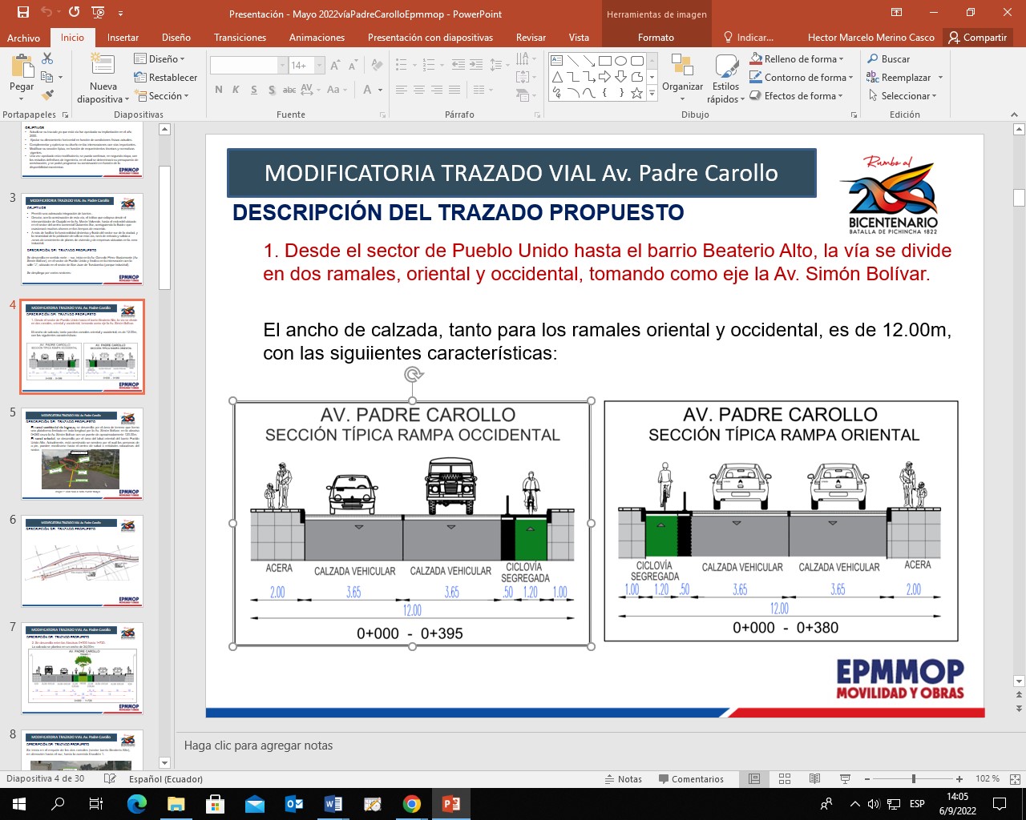Switch to the Formato tab
The width and height of the screenshot is (1026, 820).
(x=656, y=38)
